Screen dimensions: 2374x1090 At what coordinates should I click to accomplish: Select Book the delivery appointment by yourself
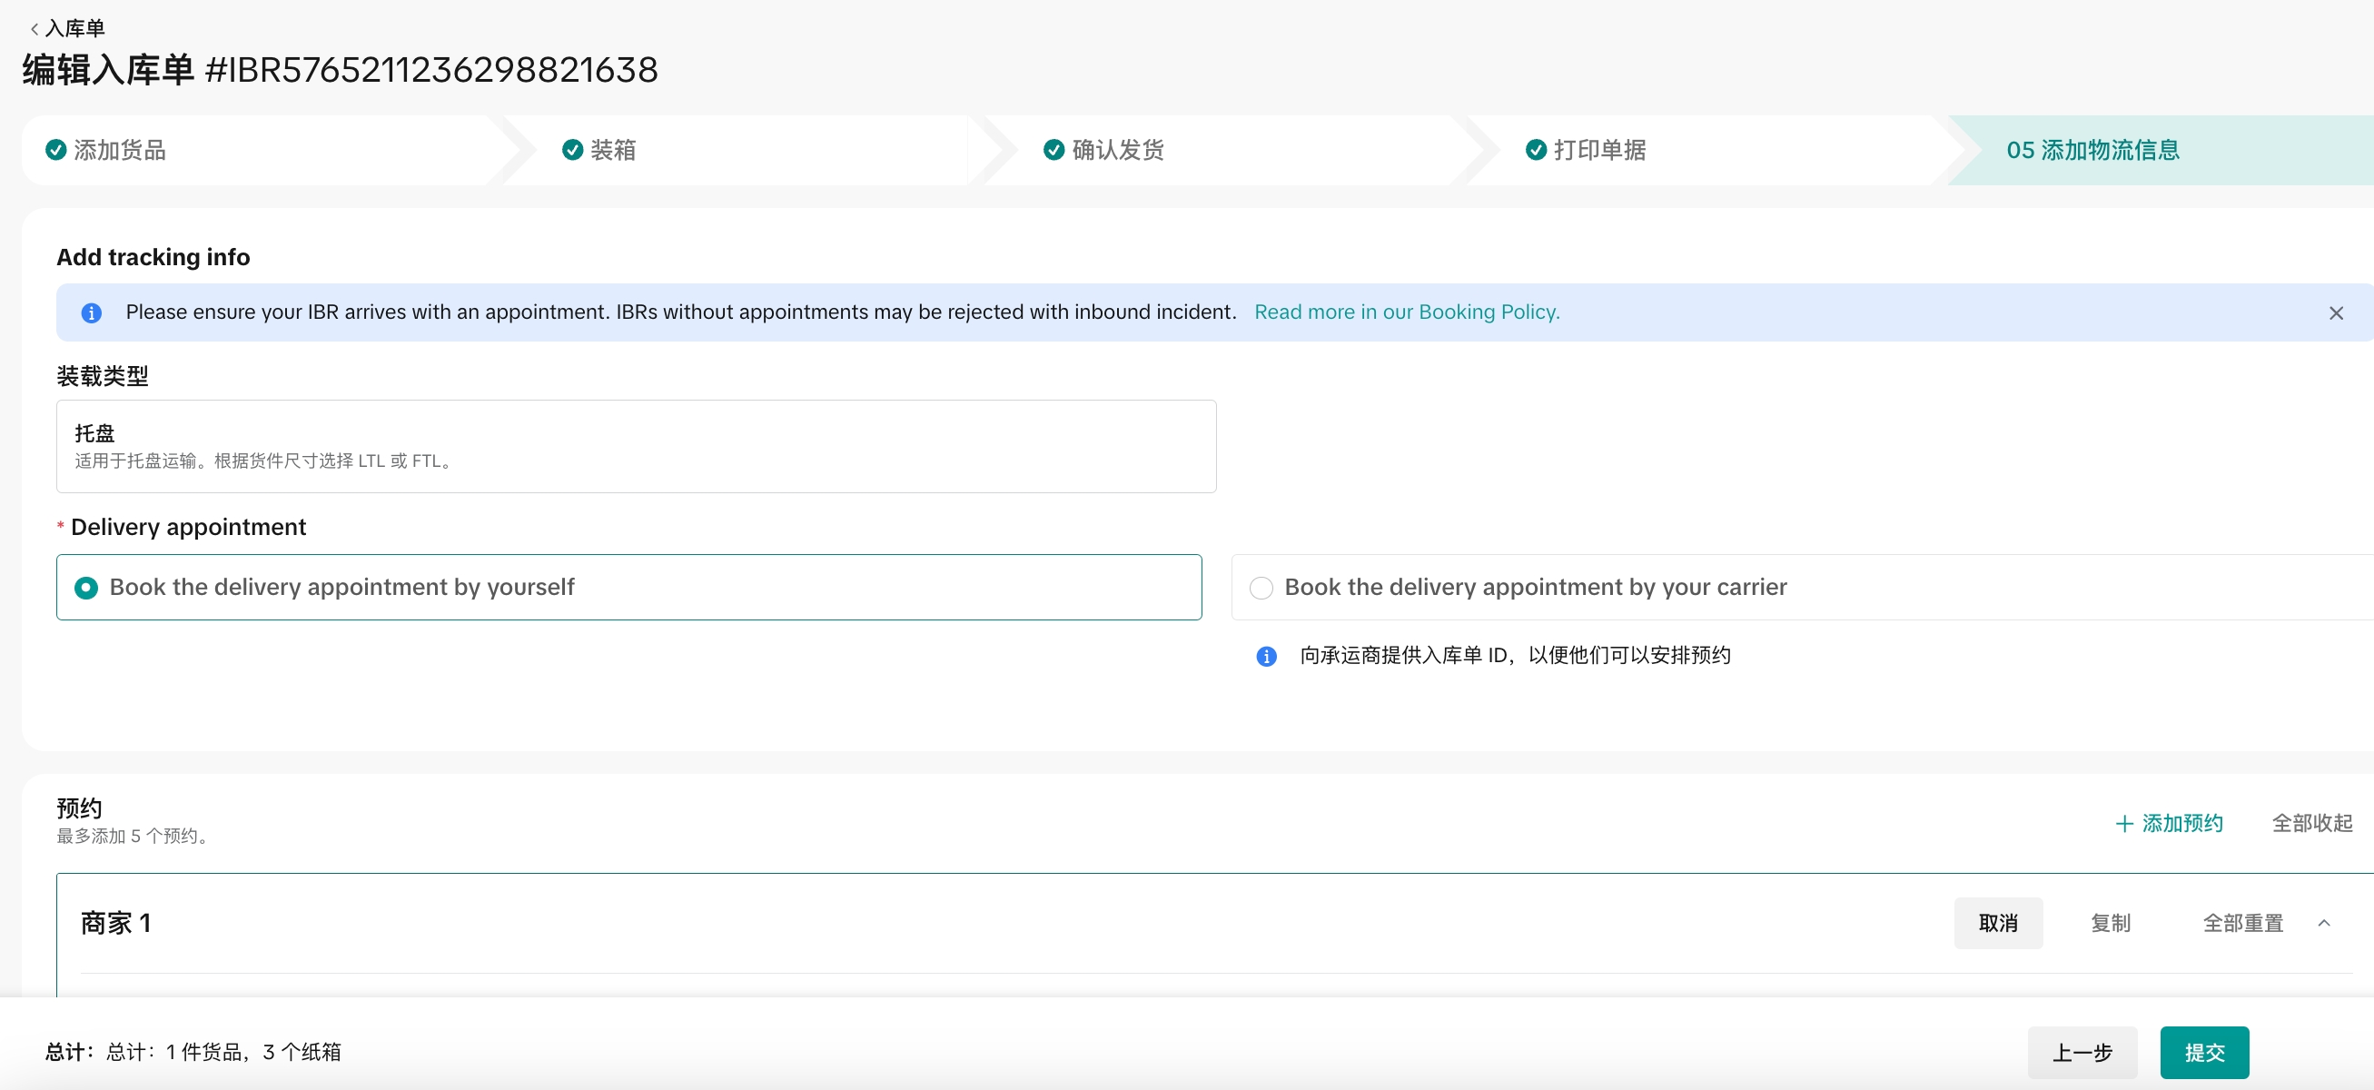pyautogui.click(x=86, y=587)
